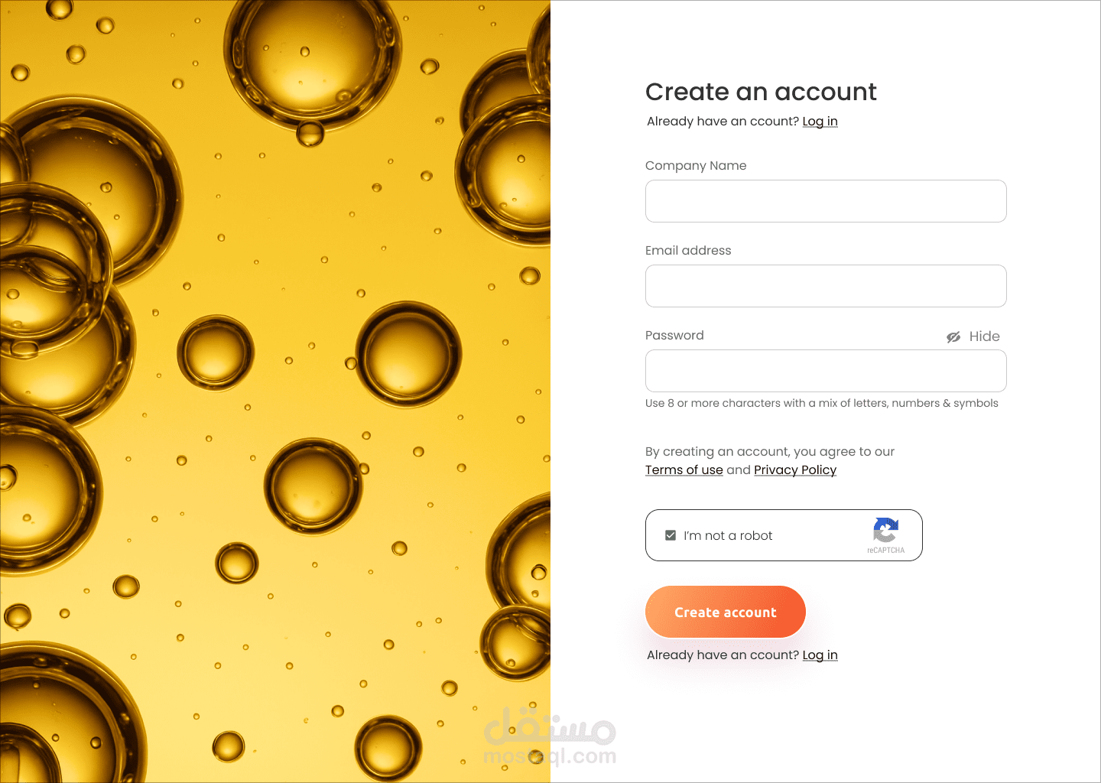Open the Privacy Policy link
Viewport: 1101px width, 783px height.
(x=794, y=470)
